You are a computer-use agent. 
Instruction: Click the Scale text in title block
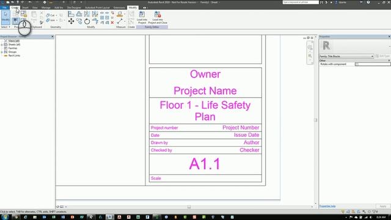156,178
